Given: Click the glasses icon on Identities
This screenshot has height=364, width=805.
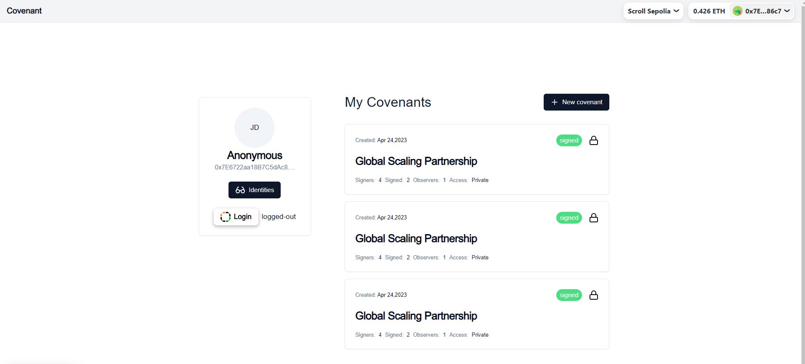Looking at the screenshot, I should pos(240,190).
